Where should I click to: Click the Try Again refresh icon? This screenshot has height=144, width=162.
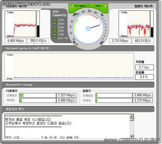pyautogui.click(x=71, y=6)
